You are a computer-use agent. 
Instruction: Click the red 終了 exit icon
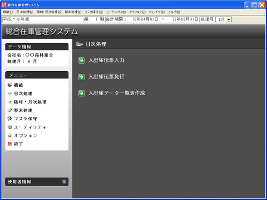(x=10, y=144)
